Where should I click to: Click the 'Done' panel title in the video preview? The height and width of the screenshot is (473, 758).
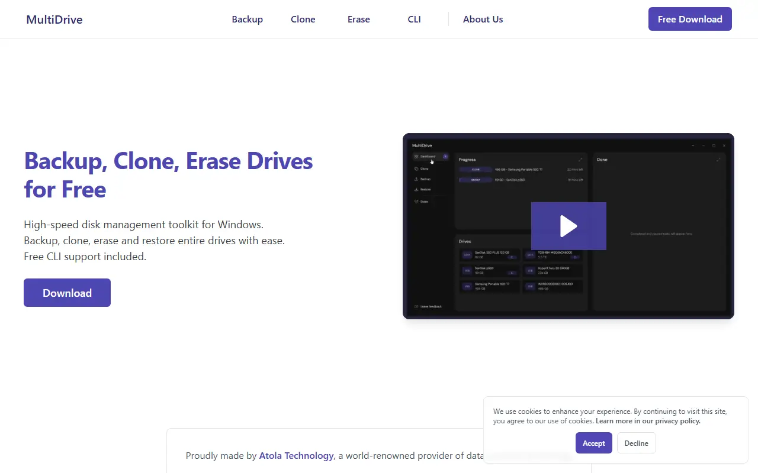click(602, 160)
